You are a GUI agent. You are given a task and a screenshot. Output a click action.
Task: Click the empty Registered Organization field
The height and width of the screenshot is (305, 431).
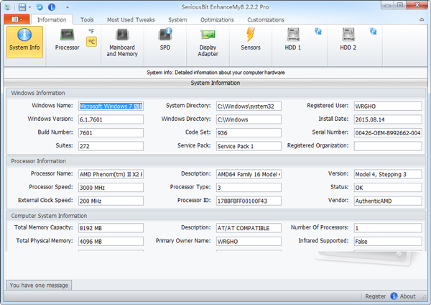tap(388, 146)
